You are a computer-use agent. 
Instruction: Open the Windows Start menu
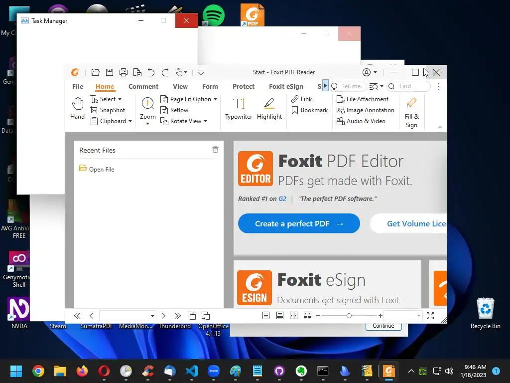pos(16,371)
